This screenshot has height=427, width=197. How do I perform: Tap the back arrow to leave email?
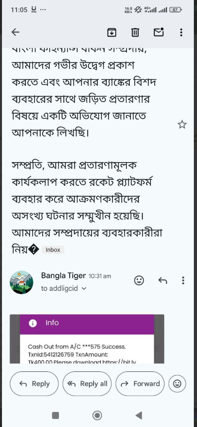coord(15,32)
